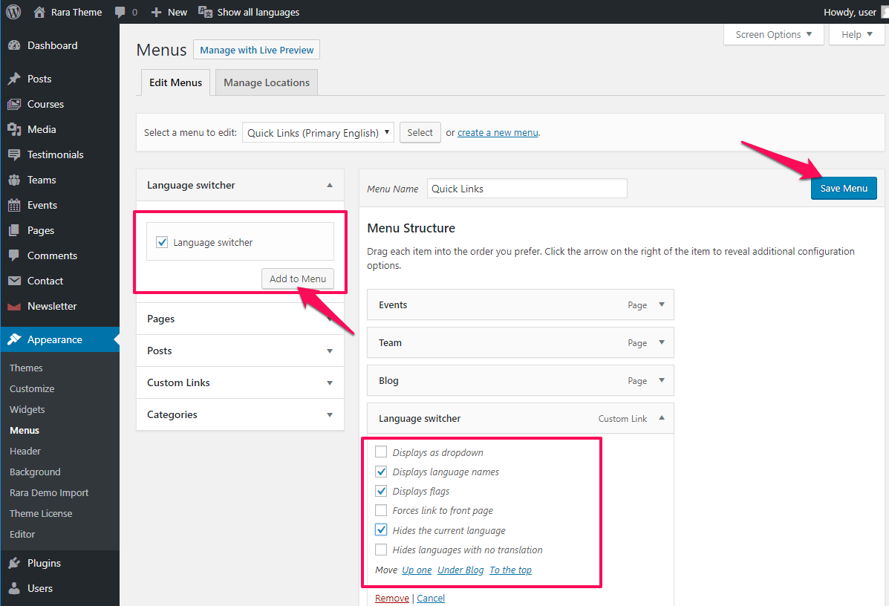Open Events using the calendar icon
This screenshot has width=889, height=606.
(x=14, y=205)
